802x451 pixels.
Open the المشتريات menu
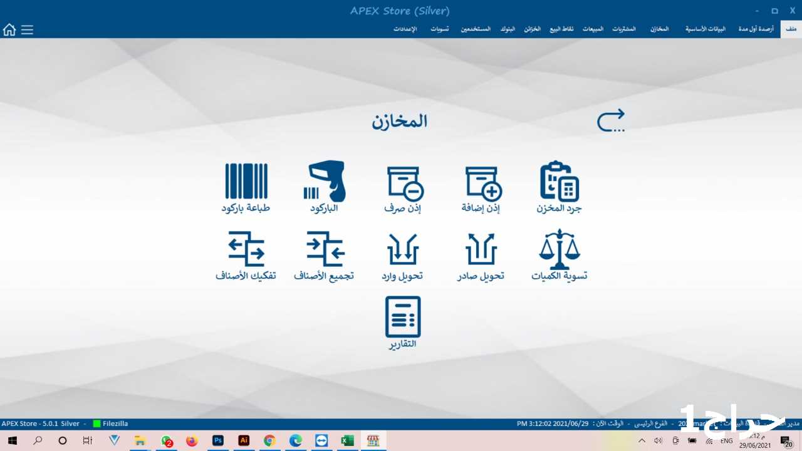(x=623, y=29)
